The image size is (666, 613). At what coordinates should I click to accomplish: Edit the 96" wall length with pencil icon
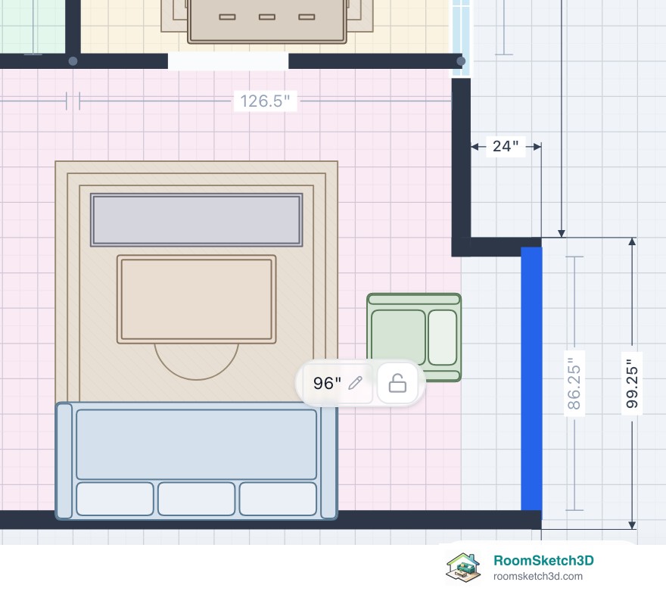point(356,383)
